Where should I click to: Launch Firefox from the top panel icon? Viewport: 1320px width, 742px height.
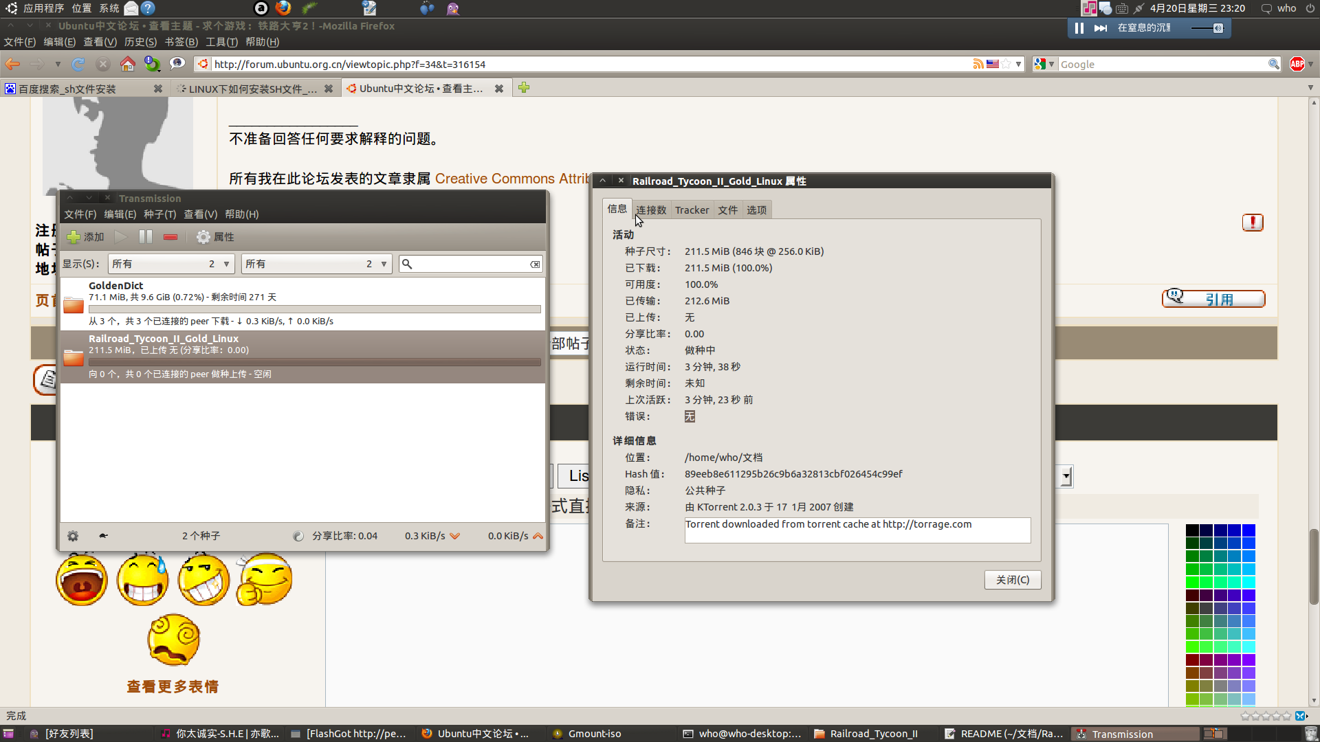pyautogui.click(x=283, y=8)
